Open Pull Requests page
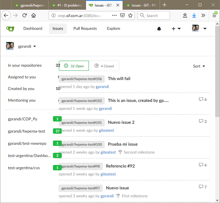 (x=85, y=28)
